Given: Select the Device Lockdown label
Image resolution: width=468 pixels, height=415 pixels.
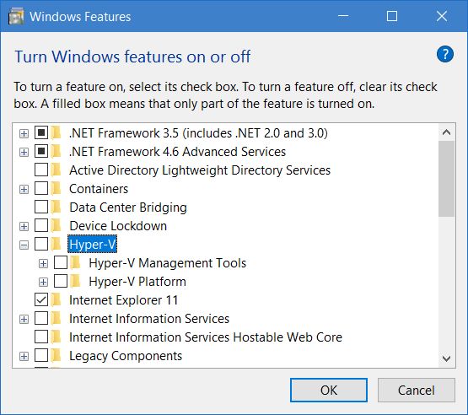Looking at the screenshot, I should click(118, 226).
